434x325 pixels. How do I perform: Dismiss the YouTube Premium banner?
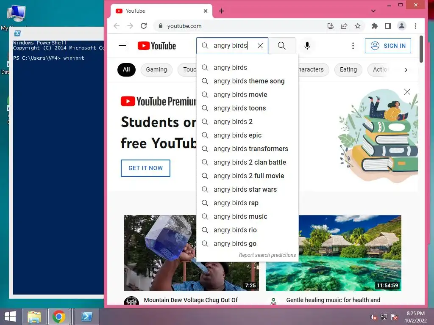click(407, 92)
